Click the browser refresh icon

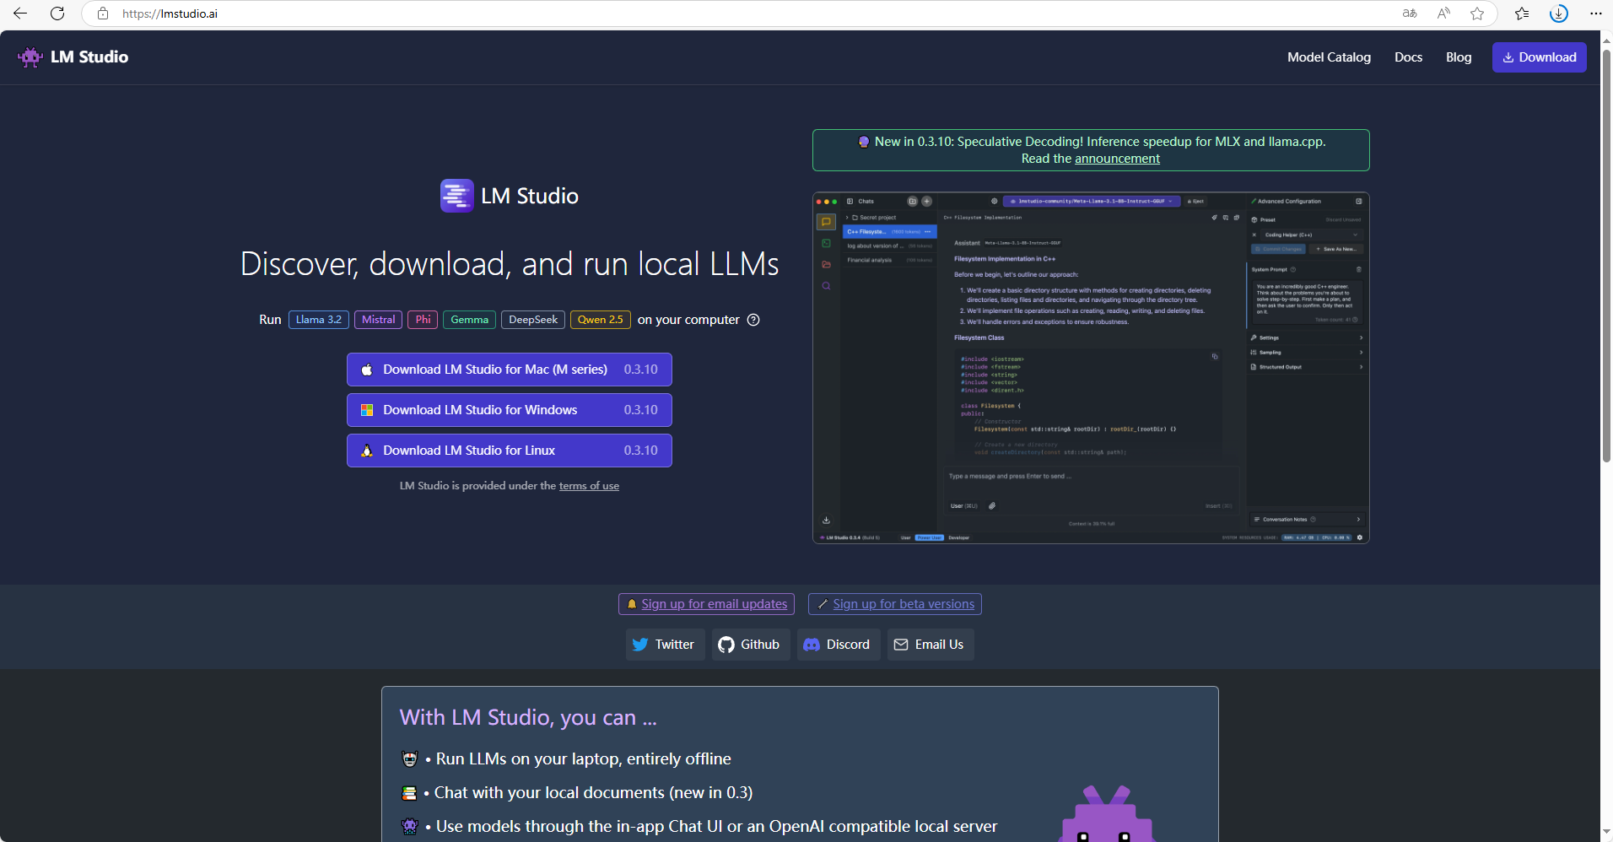point(57,13)
